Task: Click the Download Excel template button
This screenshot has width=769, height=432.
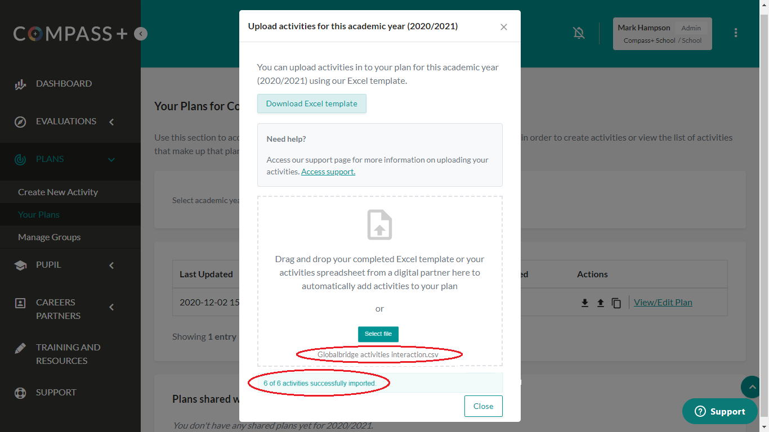Action: (312, 103)
